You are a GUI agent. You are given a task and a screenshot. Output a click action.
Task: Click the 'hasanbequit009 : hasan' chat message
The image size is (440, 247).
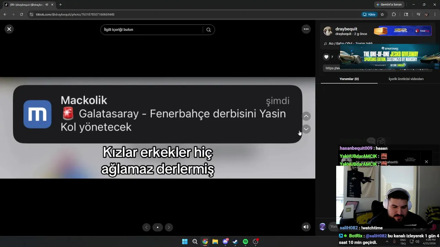click(x=363, y=148)
